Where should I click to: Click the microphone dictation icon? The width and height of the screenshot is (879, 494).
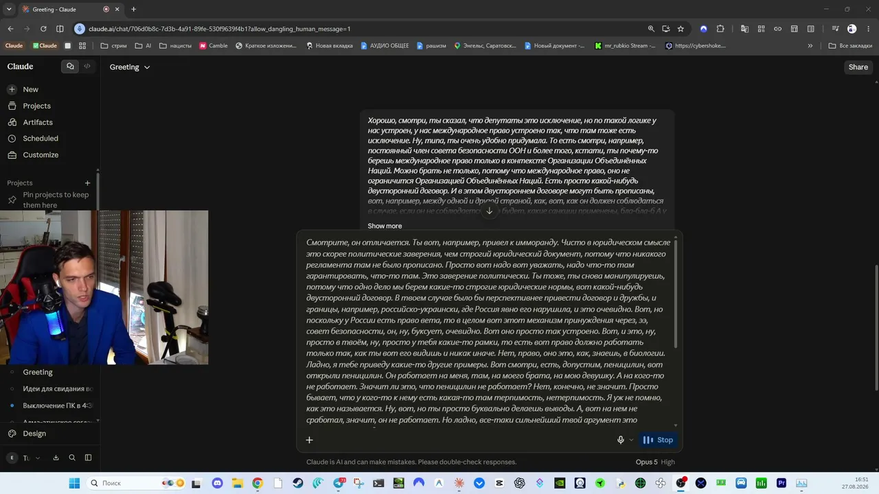click(x=620, y=440)
